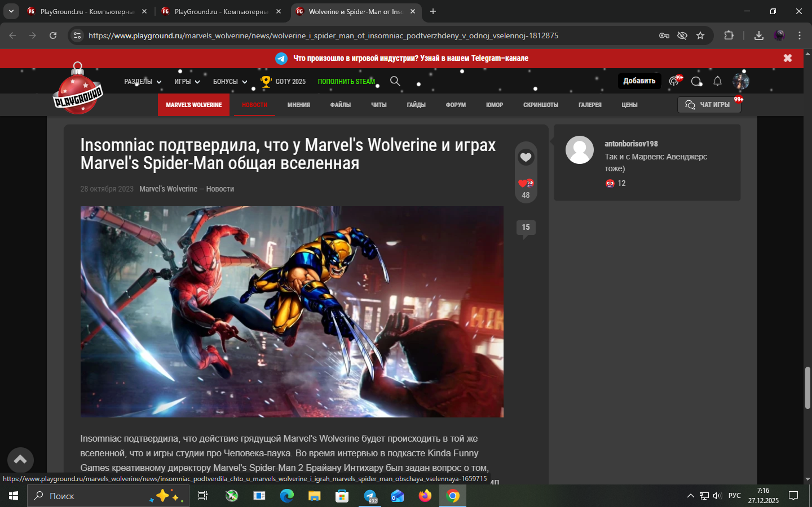Click the browser address bar URL
The image size is (812, 507).
(323, 35)
